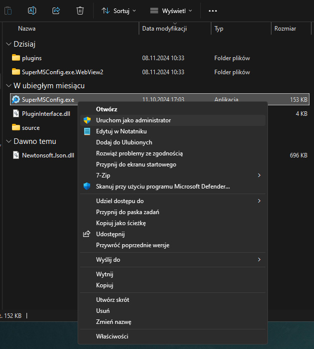This screenshot has height=349, width=314.
Task: Click the Notepad icon in context menu
Action: tap(87, 131)
